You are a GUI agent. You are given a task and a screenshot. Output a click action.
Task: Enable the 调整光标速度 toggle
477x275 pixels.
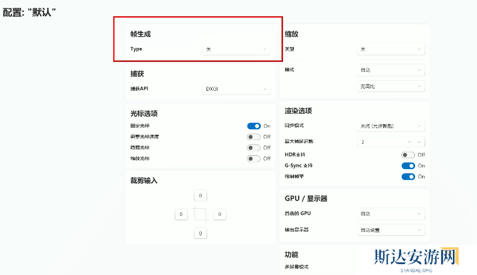[254, 137]
